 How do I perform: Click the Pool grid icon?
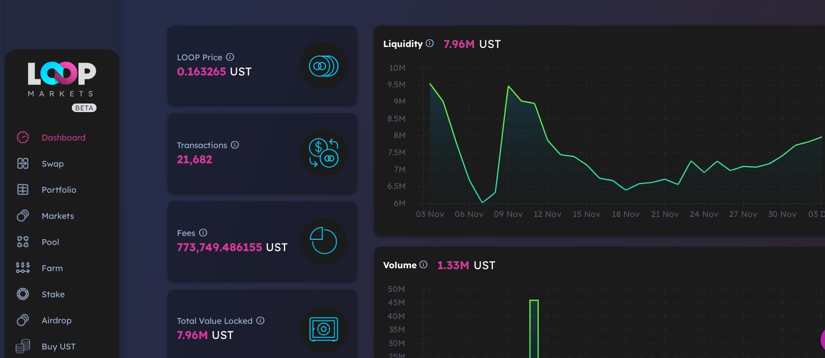pos(23,242)
